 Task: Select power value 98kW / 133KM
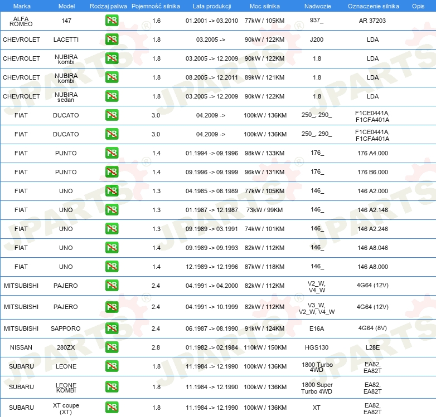pos(264,153)
